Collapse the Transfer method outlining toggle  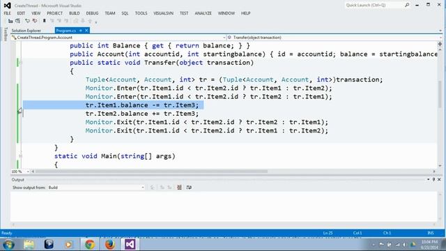point(20,63)
